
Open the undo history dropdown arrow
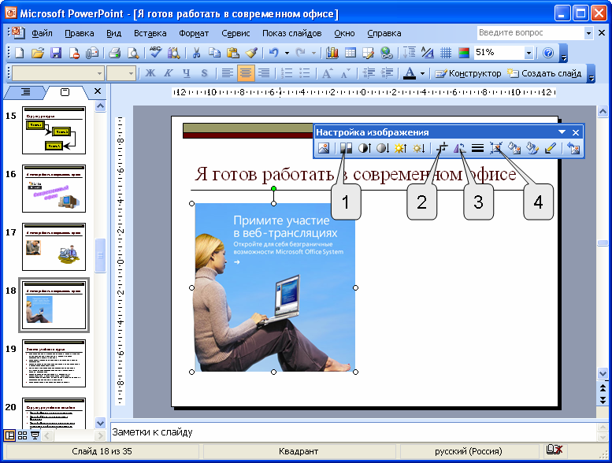(287, 53)
